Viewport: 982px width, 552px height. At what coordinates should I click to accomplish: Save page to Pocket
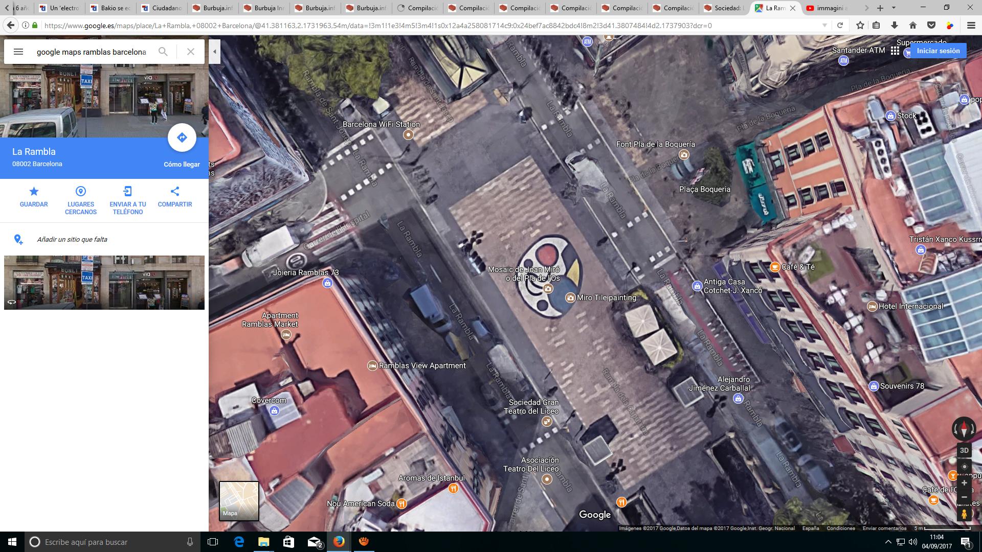(931, 26)
